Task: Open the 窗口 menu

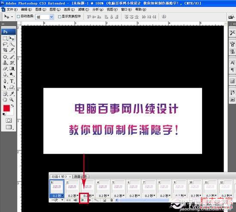Action: [x=126, y=9]
